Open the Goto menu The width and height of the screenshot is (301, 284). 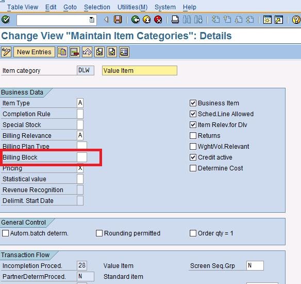(70, 7)
